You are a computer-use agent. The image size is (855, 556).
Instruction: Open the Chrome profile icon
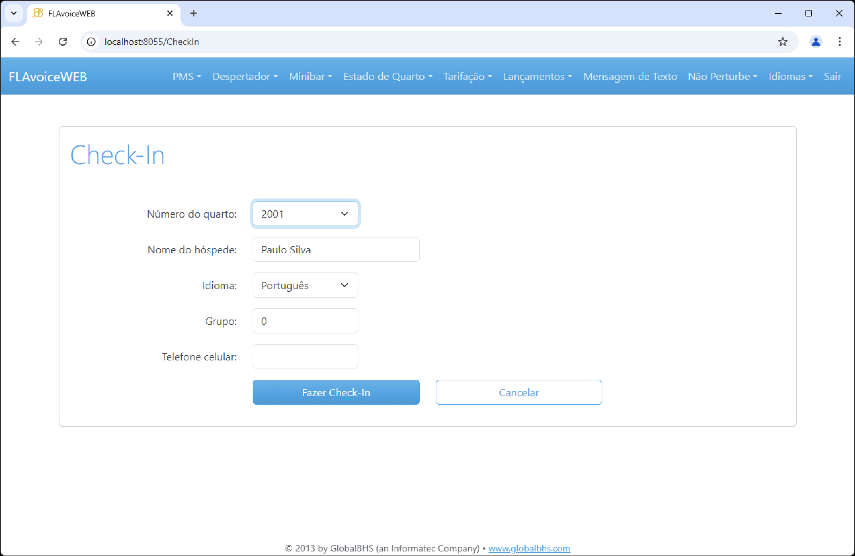pyautogui.click(x=816, y=42)
